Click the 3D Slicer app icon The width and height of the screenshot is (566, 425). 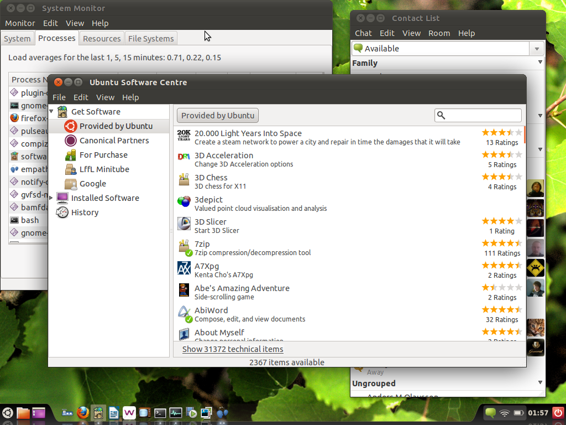[x=184, y=224]
